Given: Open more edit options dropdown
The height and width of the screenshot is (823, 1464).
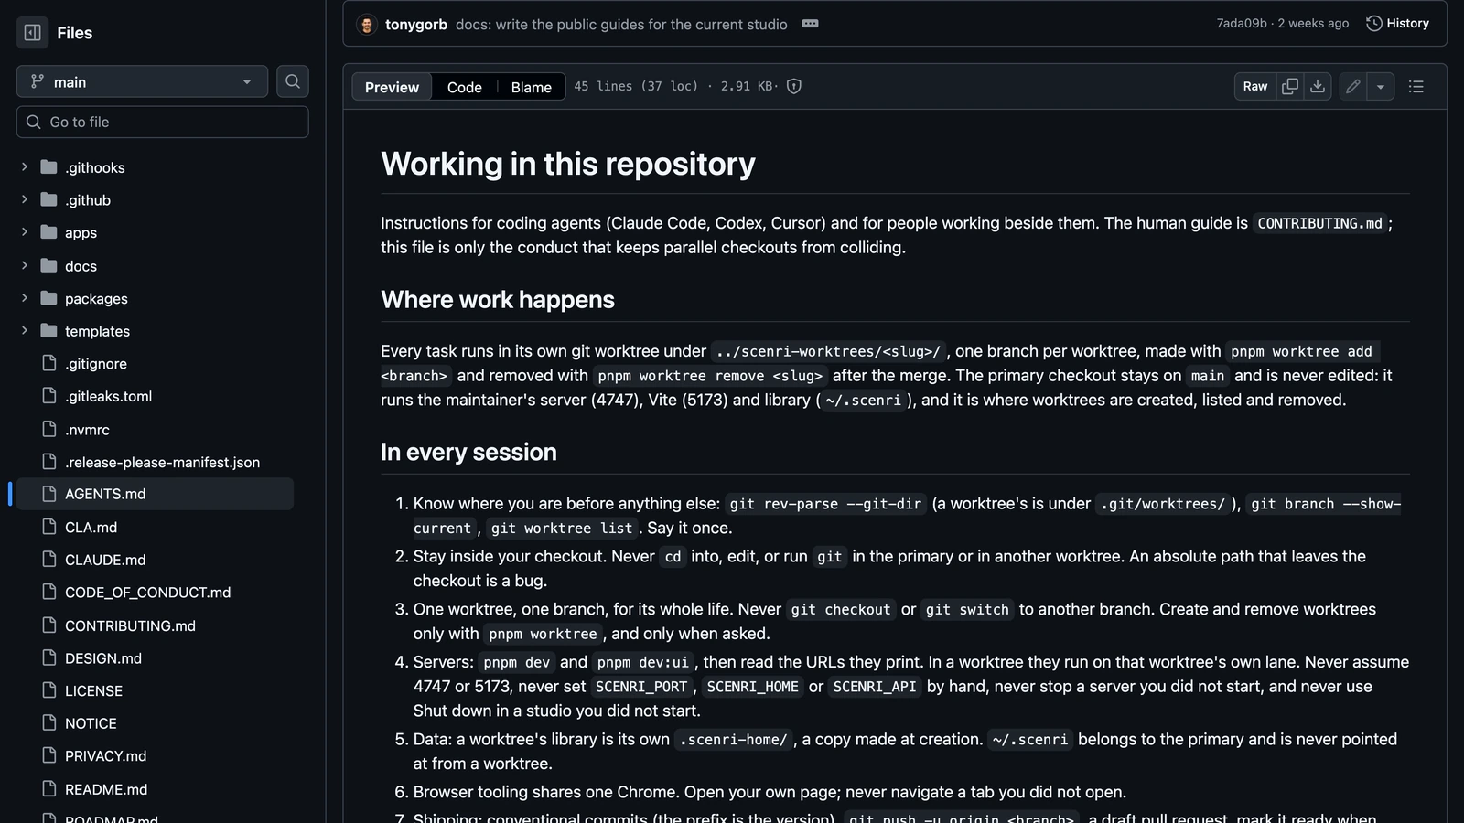Looking at the screenshot, I should point(1380,86).
